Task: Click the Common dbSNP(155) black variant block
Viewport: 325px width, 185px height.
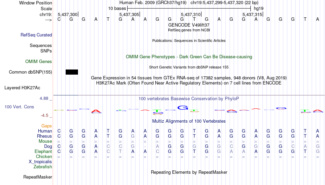Action: [72, 72]
